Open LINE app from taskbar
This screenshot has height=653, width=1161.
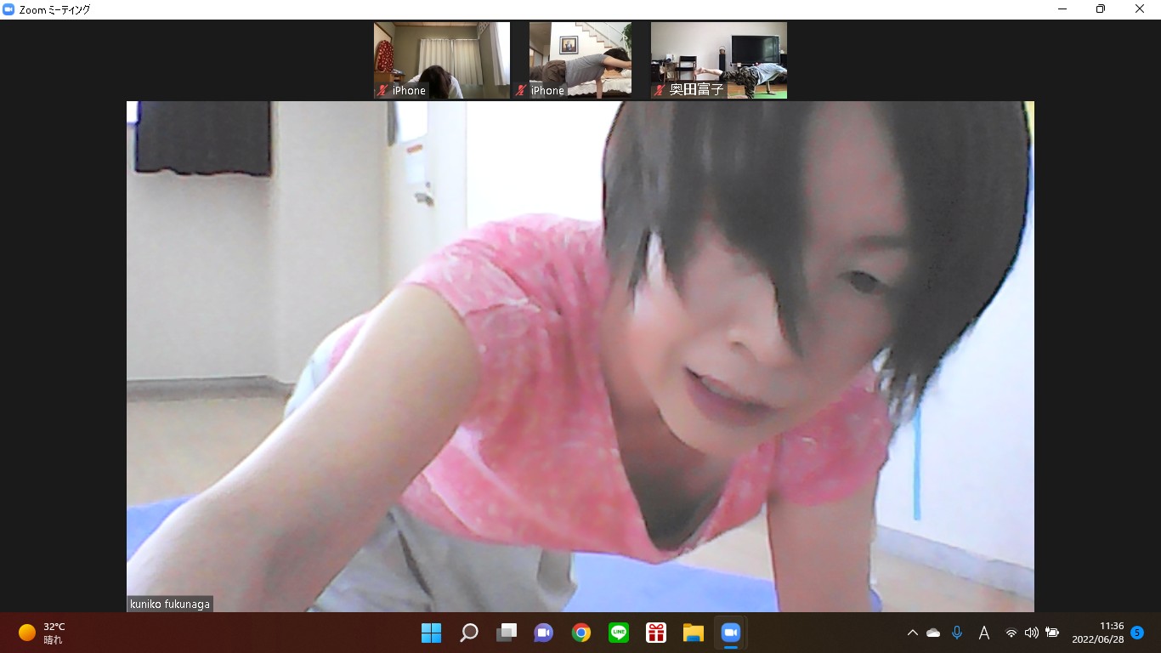(619, 633)
